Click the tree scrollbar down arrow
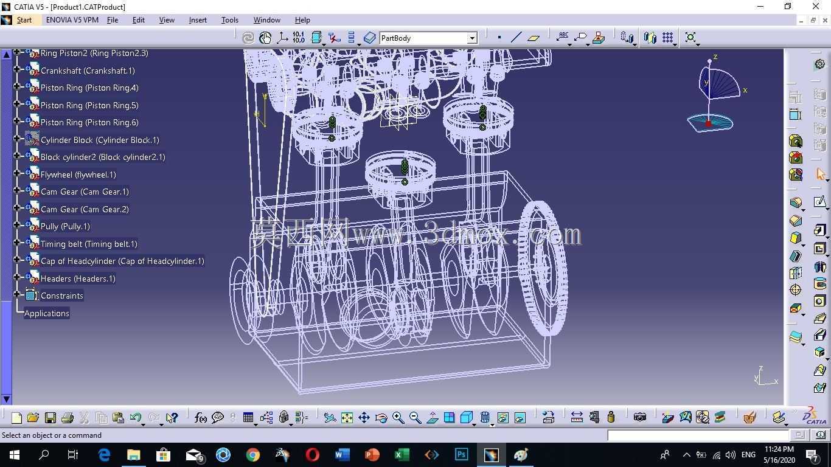This screenshot has height=467, width=831. (7, 400)
